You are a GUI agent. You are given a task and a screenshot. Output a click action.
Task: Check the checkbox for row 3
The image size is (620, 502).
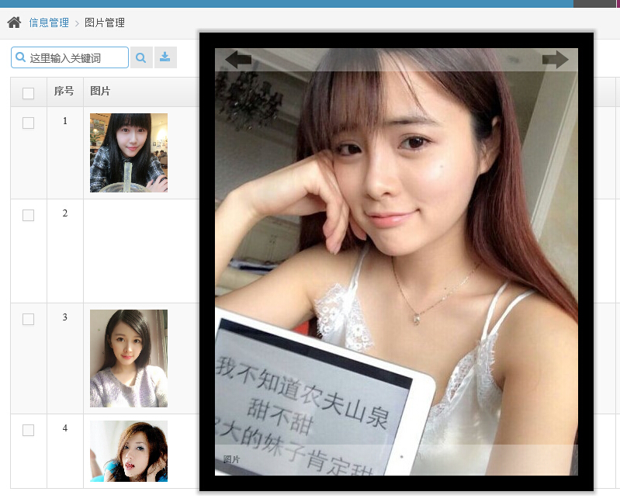tap(28, 319)
